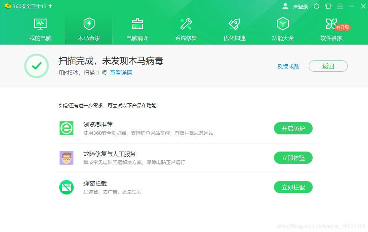Click the 浏览器推荐 title
This screenshot has height=232, width=368.
98,124
